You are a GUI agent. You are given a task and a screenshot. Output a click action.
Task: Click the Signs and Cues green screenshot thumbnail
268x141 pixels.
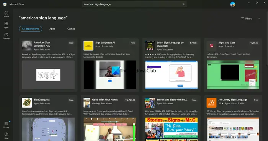[233, 75]
